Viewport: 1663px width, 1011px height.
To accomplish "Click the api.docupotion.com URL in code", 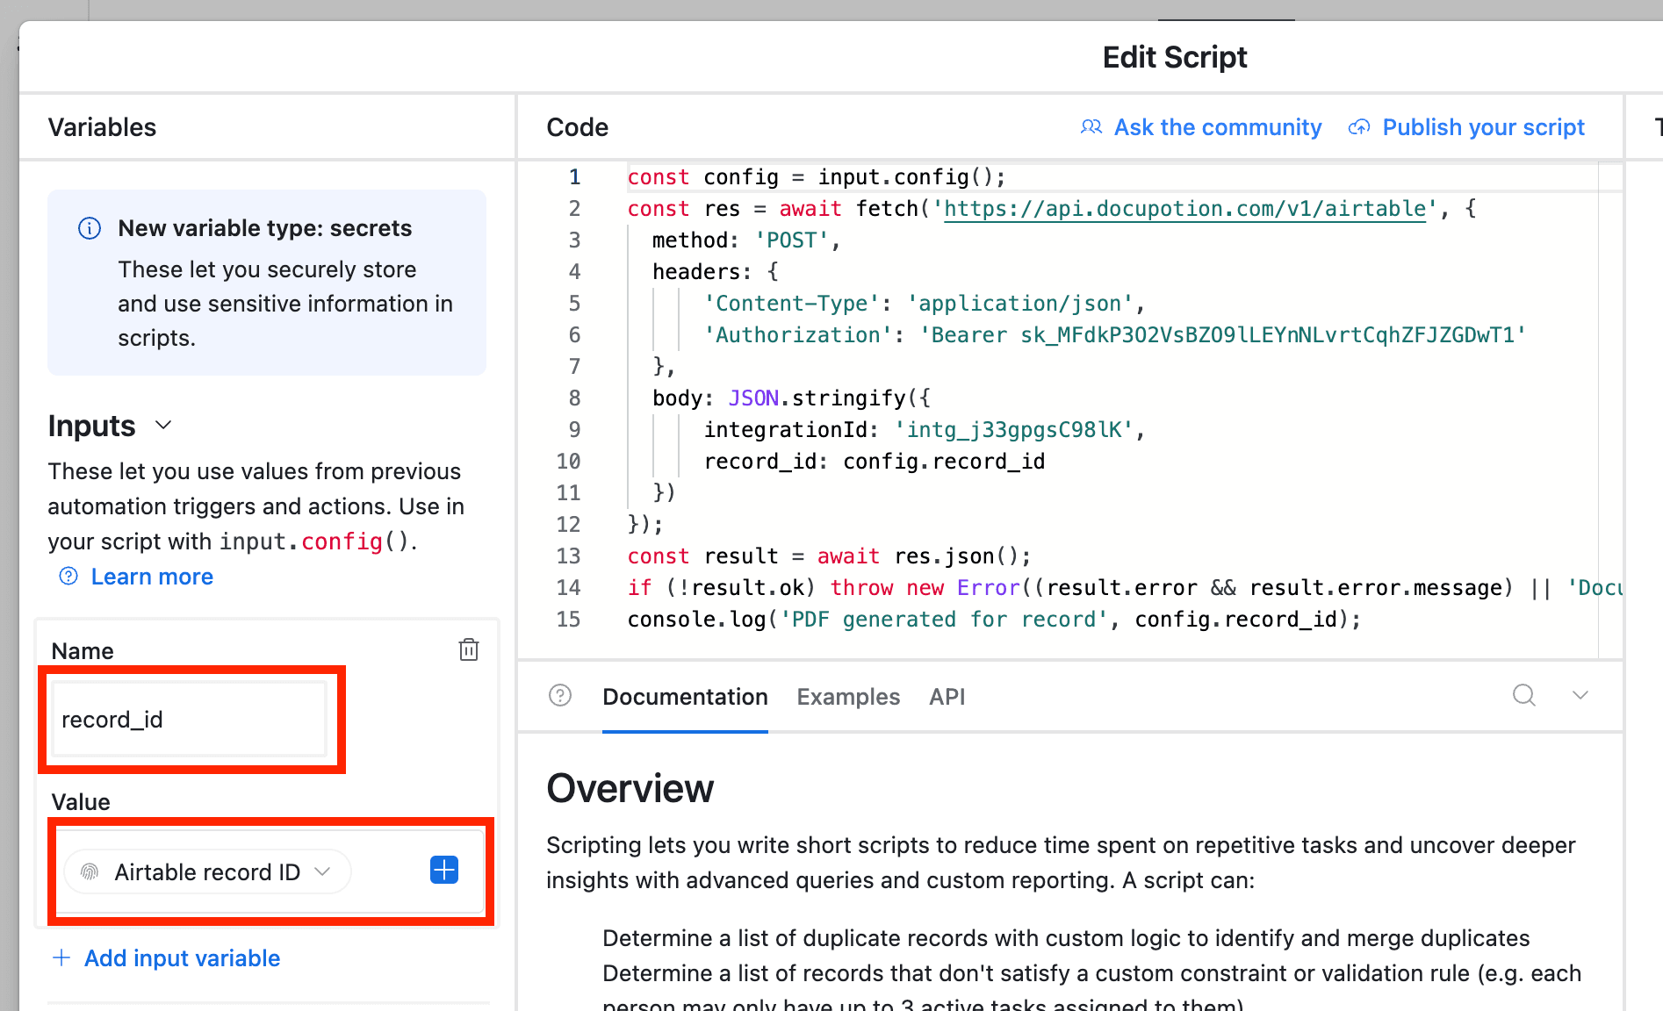I will [1184, 209].
